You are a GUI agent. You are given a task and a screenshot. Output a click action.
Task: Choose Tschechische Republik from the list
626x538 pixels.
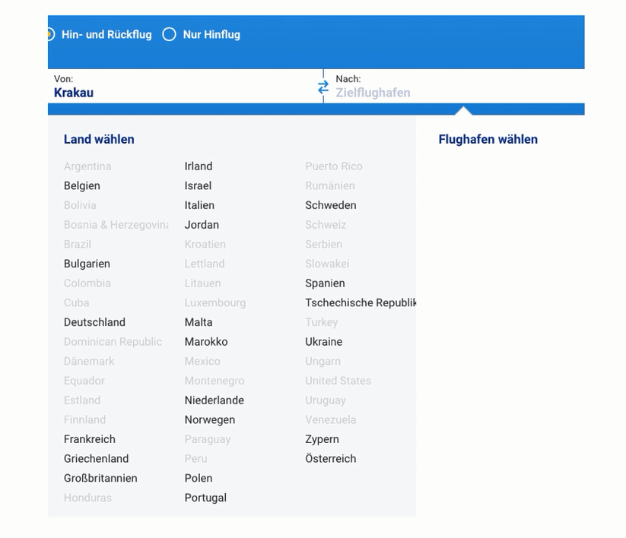(360, 302)
